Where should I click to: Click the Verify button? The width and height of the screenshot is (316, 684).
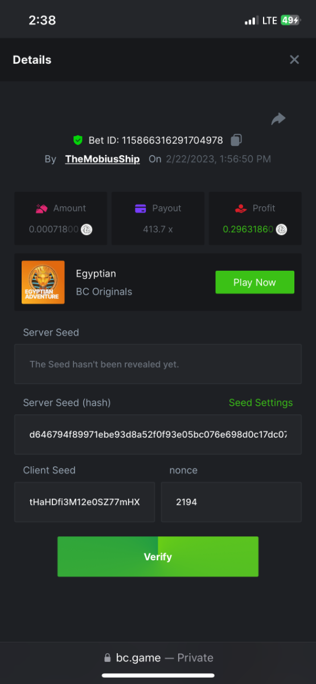tap(158, 556)
